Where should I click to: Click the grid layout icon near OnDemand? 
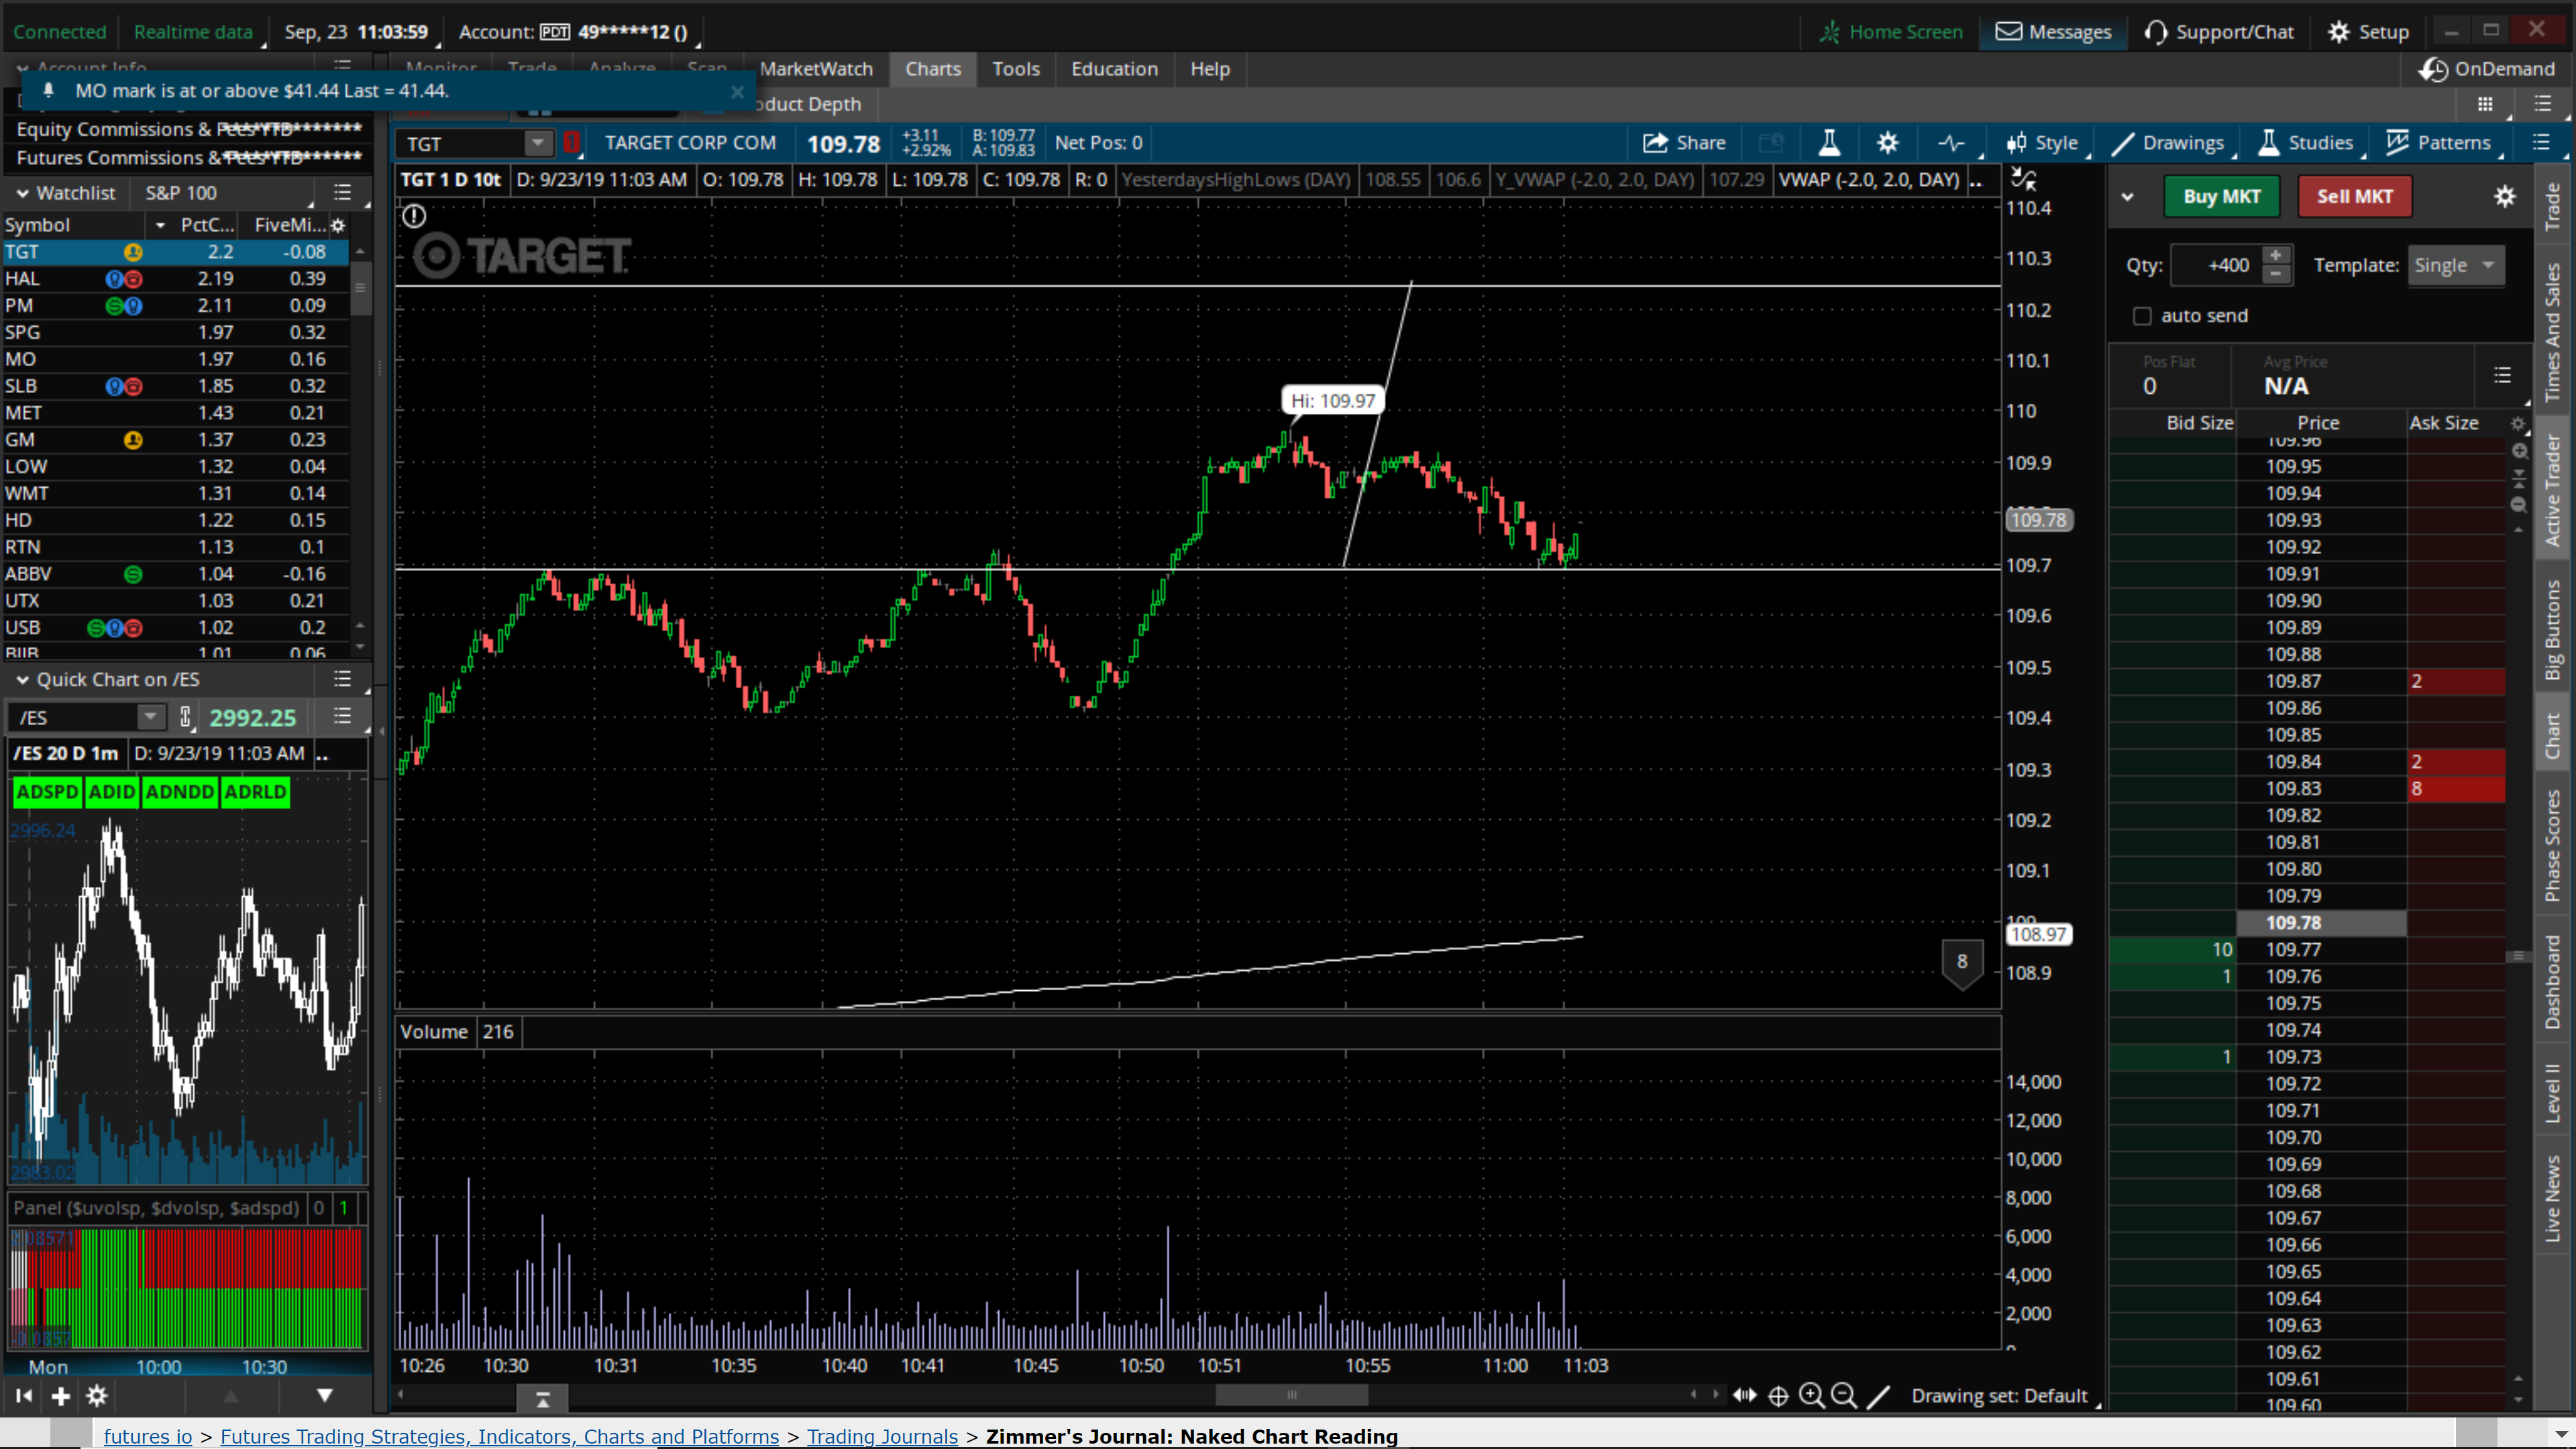tap(2485, 104)
